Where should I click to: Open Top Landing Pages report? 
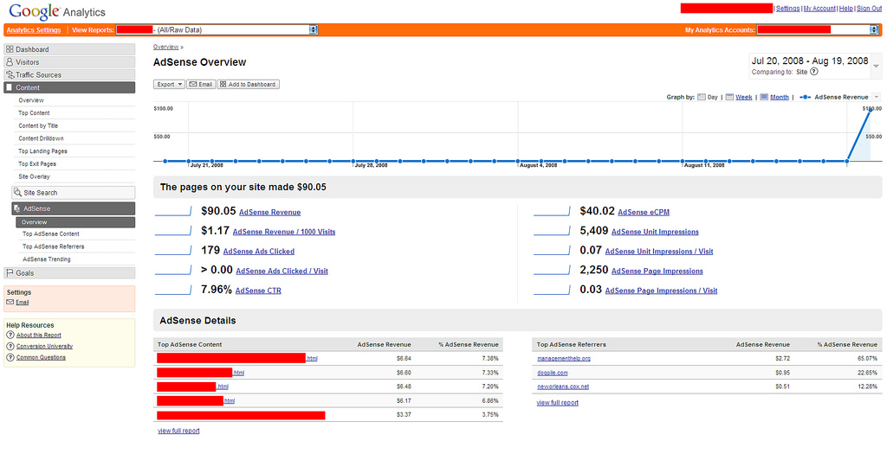point(42,151)
